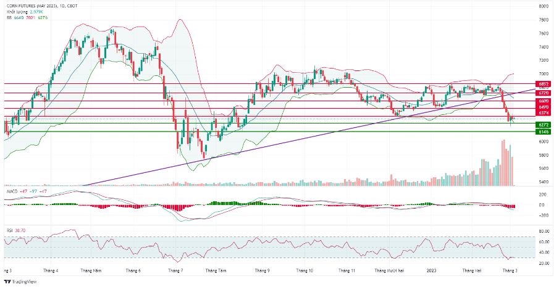The height and width of the screenshot is (289, 559).
Task: Click the RSI 80.00 scale label
Action: click(544, 232)
